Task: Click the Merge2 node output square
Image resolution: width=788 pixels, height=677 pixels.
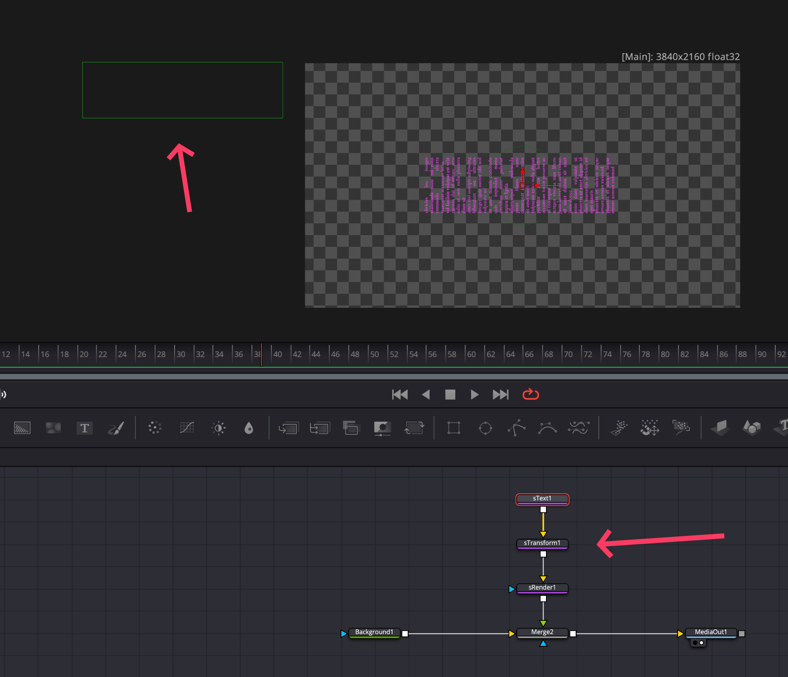Action: [573, 634]
